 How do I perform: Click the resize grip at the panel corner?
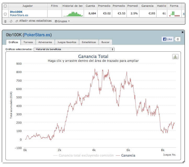[184, 162]
